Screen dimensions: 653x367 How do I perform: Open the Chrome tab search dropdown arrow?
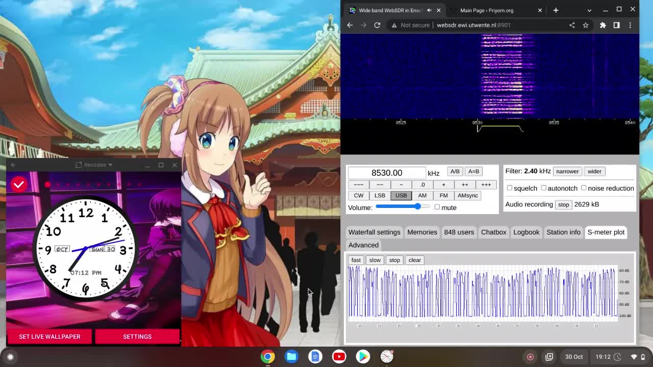pyautogui.click(x=589, y=10)
